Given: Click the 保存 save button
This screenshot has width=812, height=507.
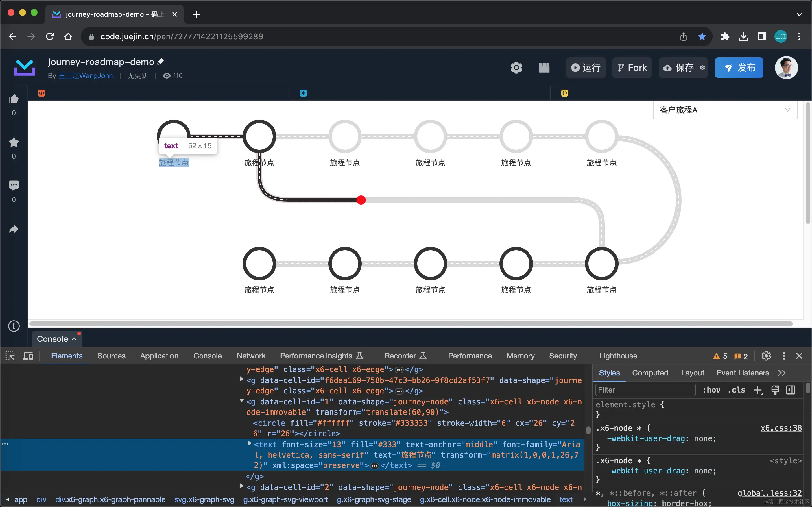Looking at the screenshot, I should (678, 68).
